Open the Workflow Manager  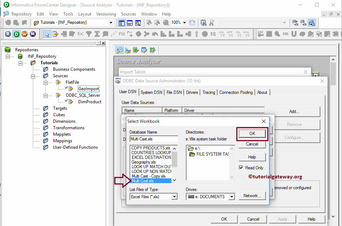[24, 34]
